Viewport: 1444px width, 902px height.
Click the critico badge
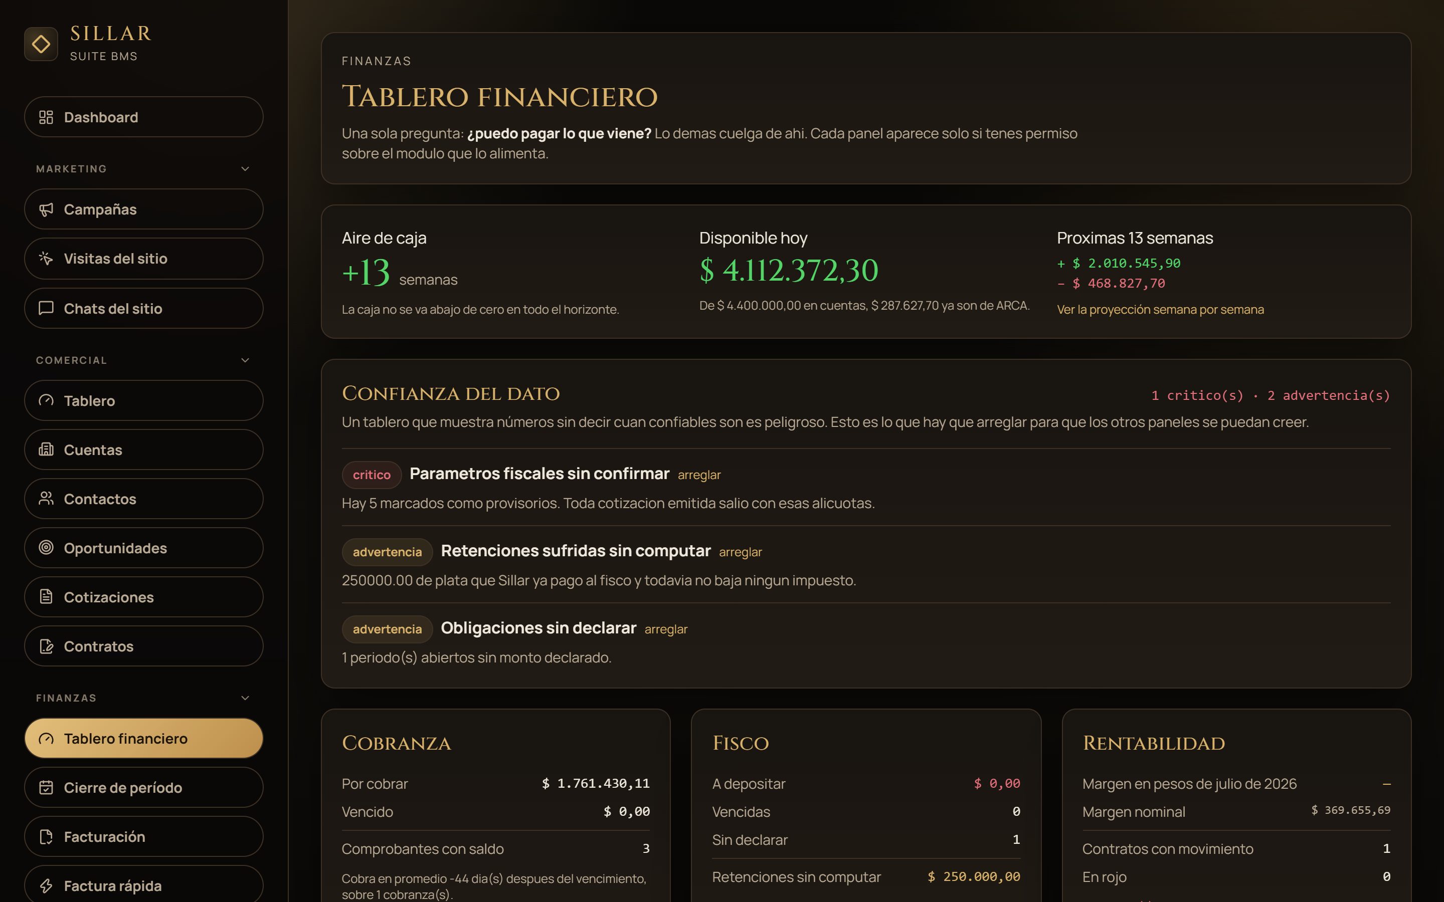click(x=372, y=475)
